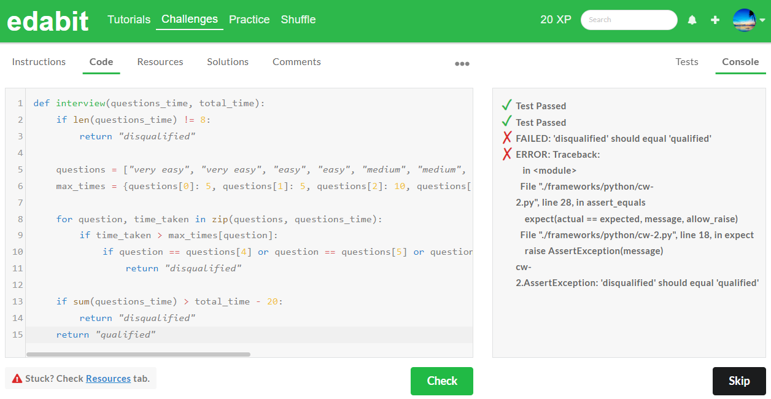Open the Tutorials menu
The width and height of the screenshot is (771, 399).
(129, 20)
